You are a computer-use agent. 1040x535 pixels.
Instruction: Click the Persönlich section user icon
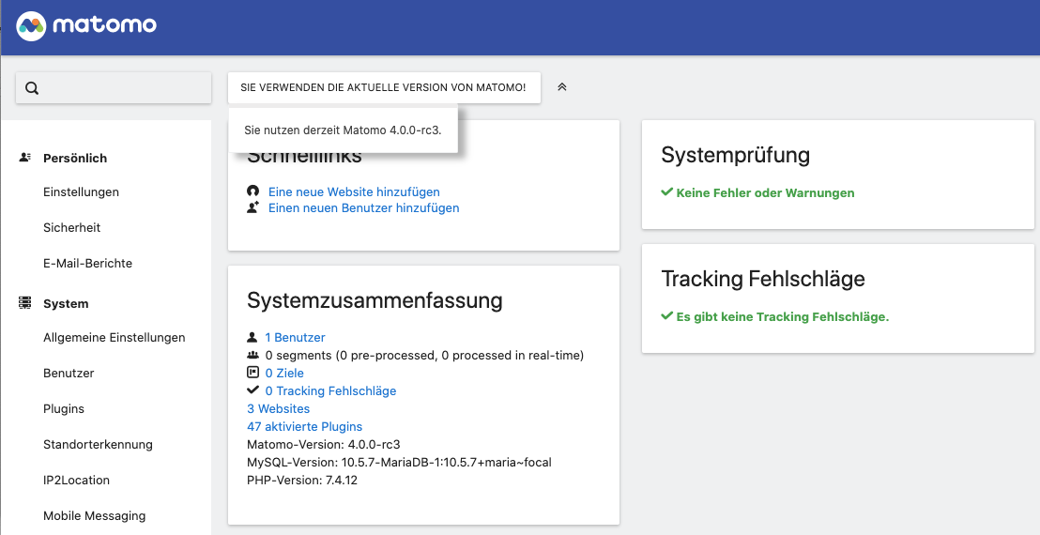click(x=25, y=157)
